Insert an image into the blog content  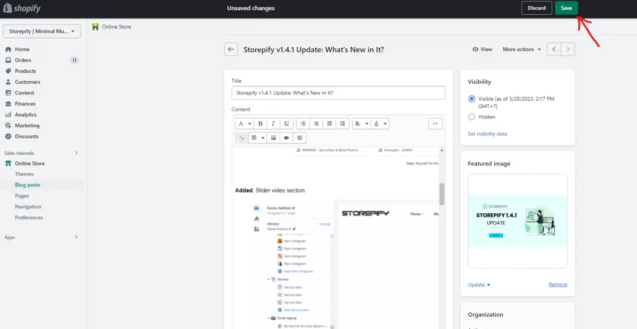pyautogui.click(x=273, y=137)
